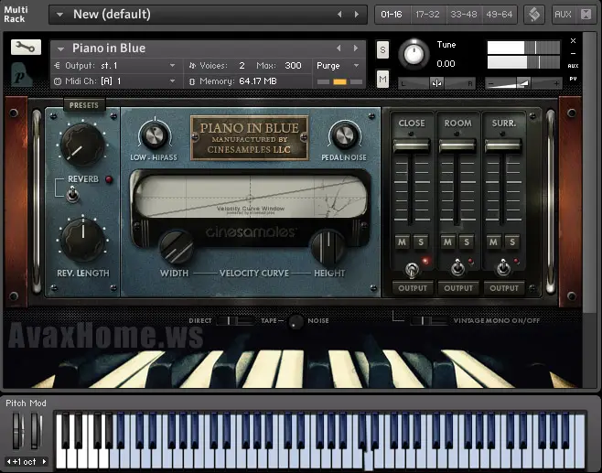This screenshot has width=602, height=473.
Task: Remove the instrument with small X icon
Action: 573,40
